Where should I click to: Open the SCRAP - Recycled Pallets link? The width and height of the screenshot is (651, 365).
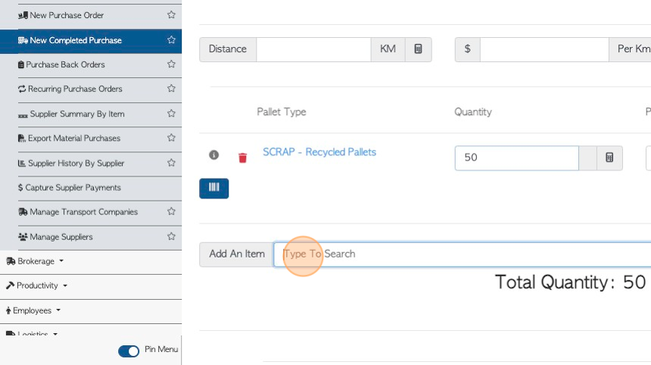[x=319, y=152]
